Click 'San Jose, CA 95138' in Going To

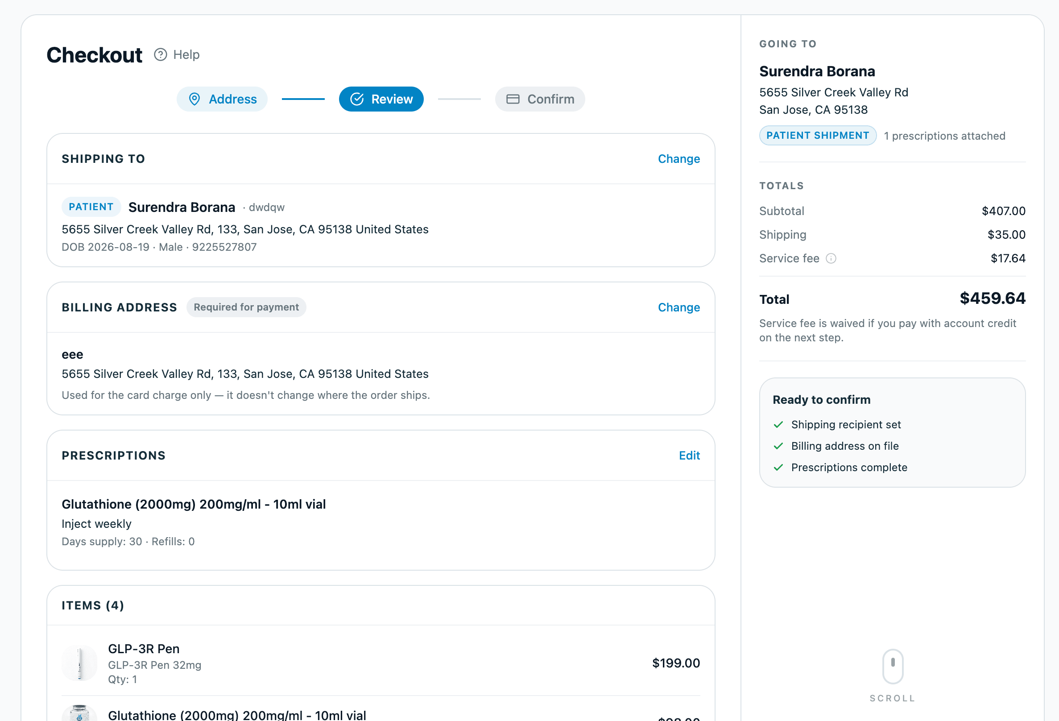[x=813, y=110]
